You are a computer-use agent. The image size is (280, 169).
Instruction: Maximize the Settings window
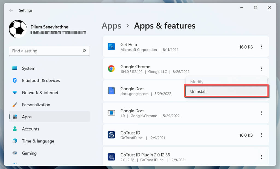pyautogui.click(x=256, y=7)
